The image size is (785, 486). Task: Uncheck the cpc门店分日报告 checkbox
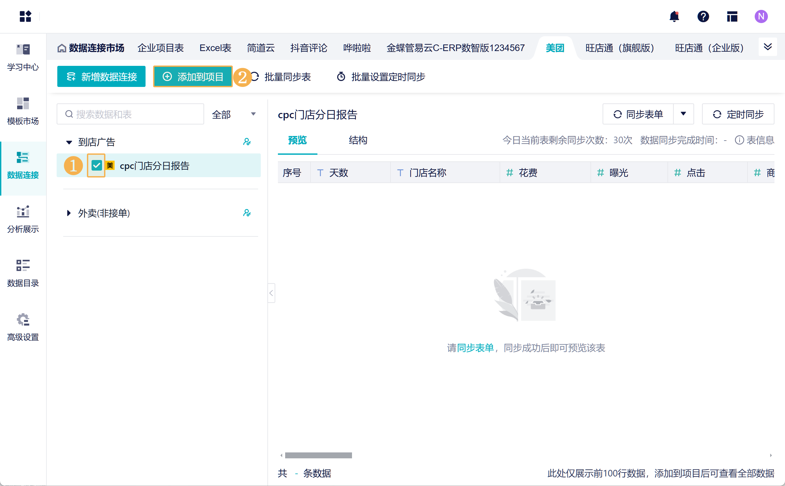click(96, 165)
